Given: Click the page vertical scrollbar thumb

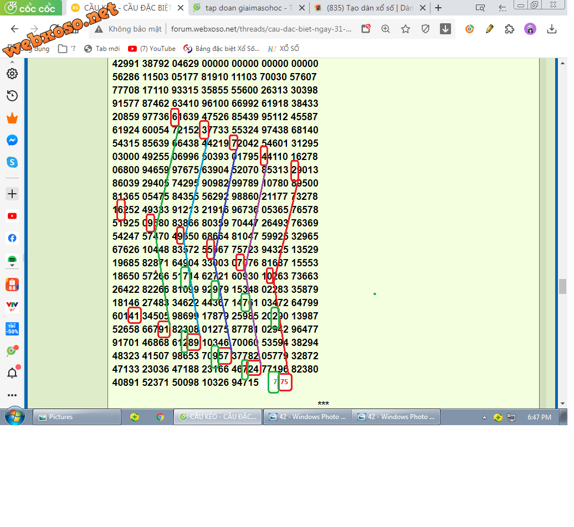Looking at the screenshot, I should pyautogui.click(x=562, y=286).
